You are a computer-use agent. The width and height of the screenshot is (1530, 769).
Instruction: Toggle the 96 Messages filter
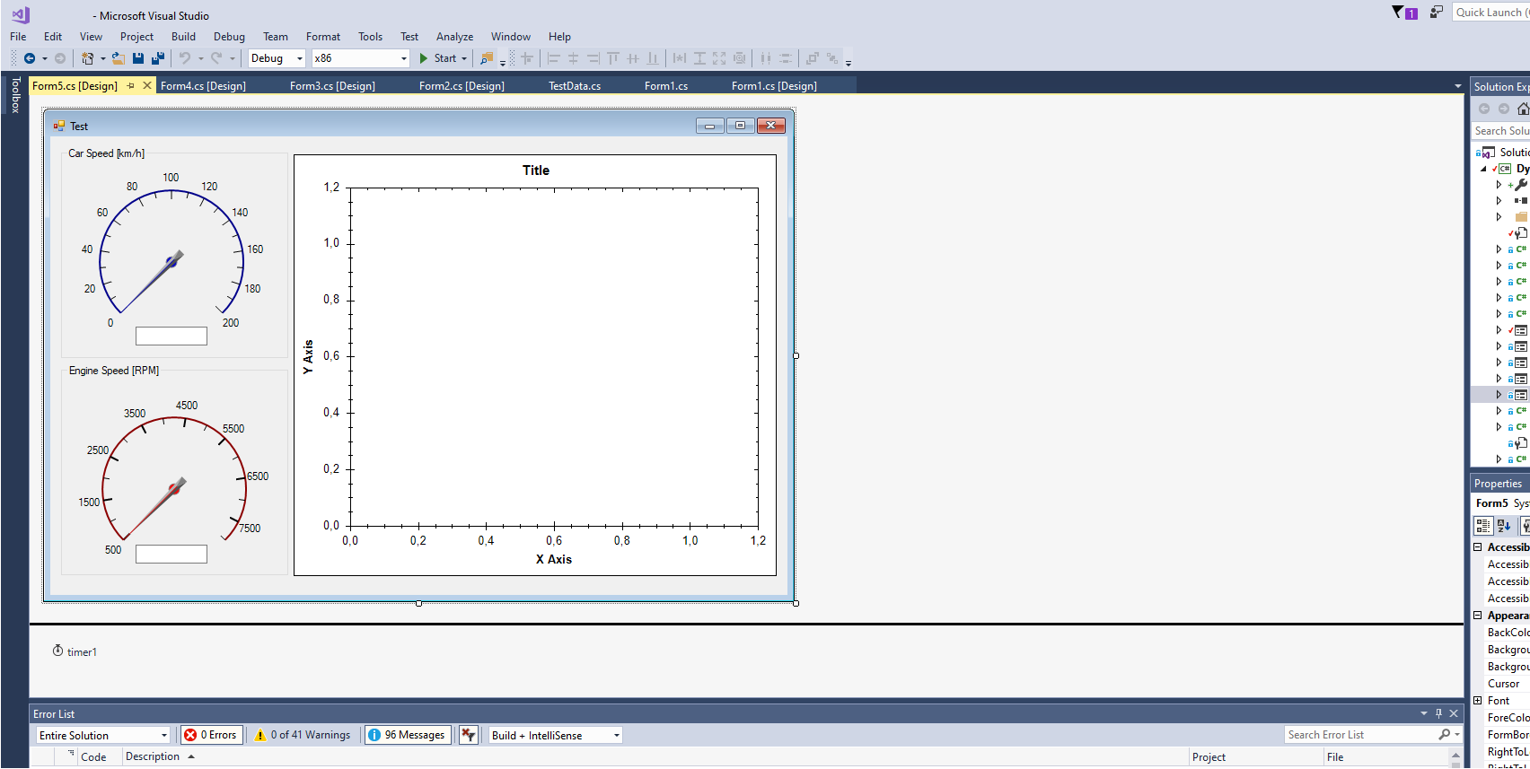click(407, 735)
